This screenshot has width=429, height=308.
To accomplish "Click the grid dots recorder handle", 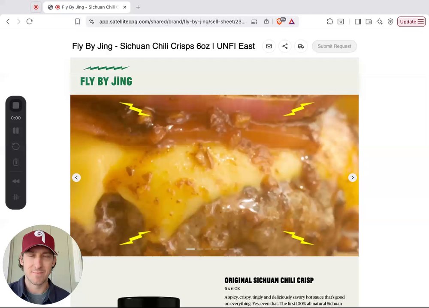I will tap(16, 197).
